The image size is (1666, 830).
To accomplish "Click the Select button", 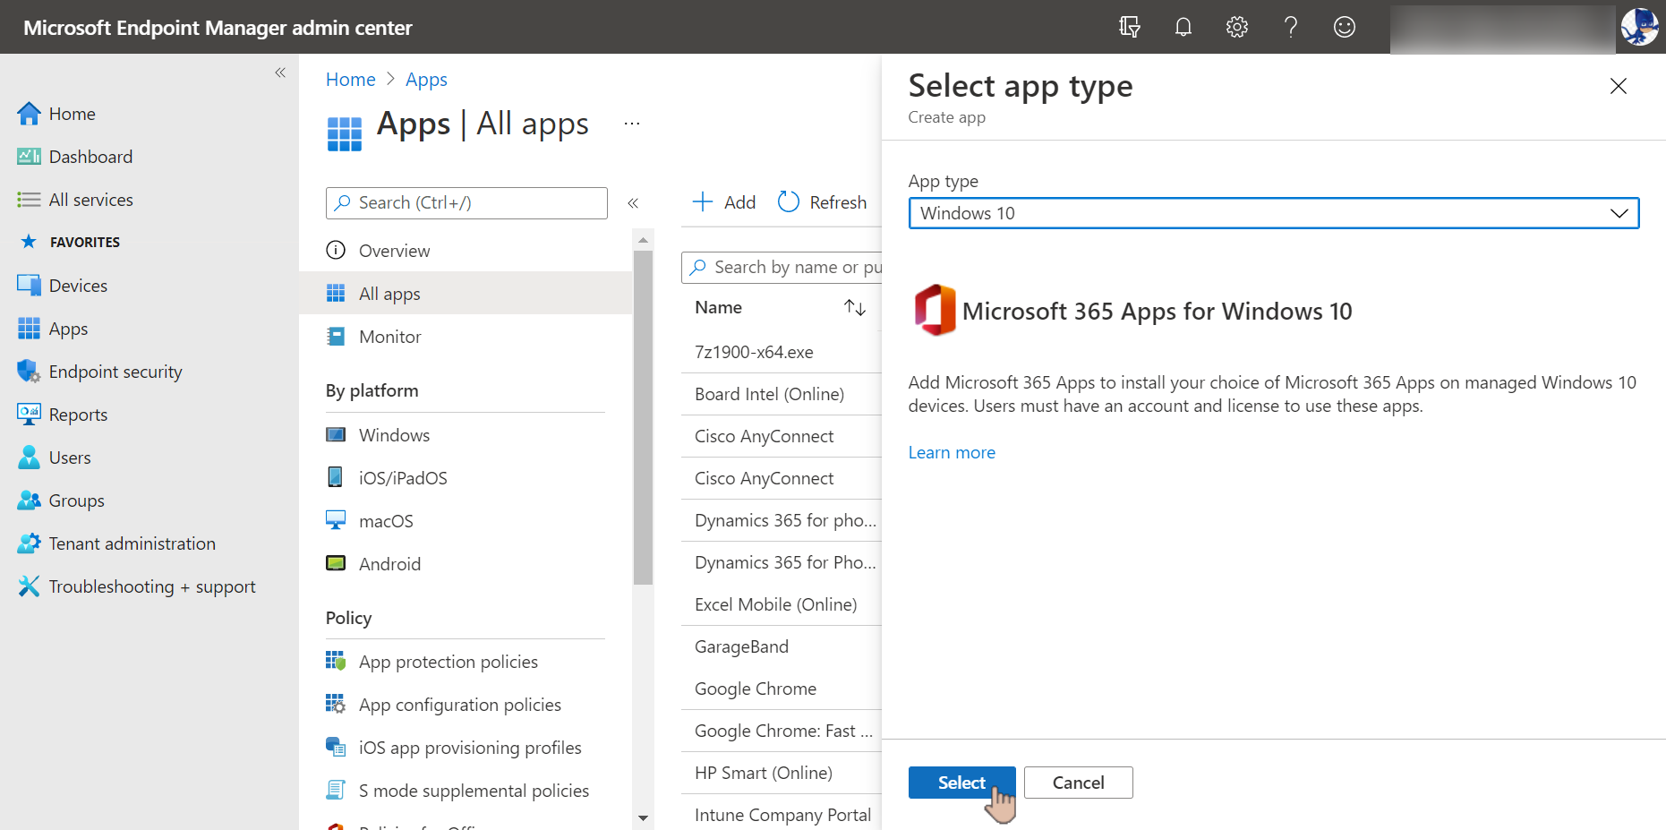I will (961, 783).
